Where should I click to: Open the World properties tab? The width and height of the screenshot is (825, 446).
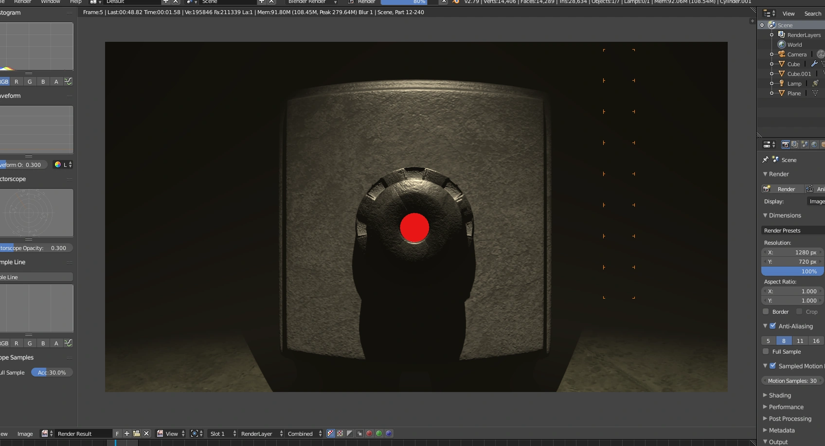click(814, 144)
